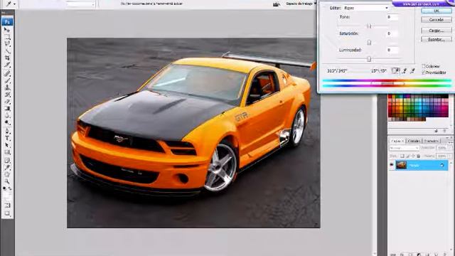This screenshot has width=455, height=256.
Task: Select the Path Selection tool
Action: (7, 145)
